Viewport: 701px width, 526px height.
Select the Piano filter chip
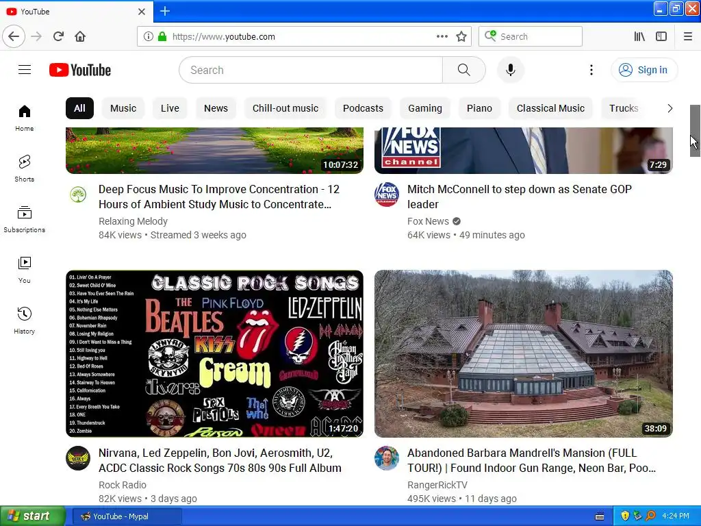479,108
